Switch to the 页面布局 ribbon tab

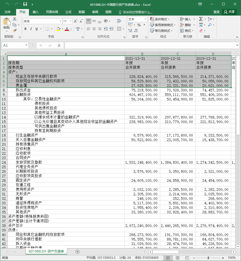pyautogui.click(x=52, y=12)
